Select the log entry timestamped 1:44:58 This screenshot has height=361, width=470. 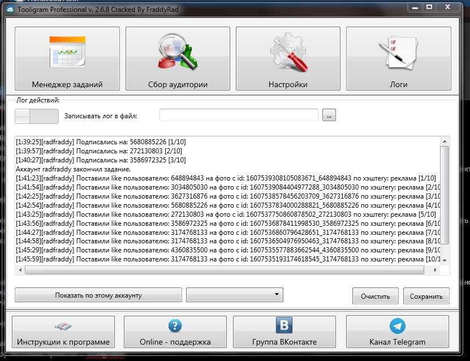click(x=228, y=241)
